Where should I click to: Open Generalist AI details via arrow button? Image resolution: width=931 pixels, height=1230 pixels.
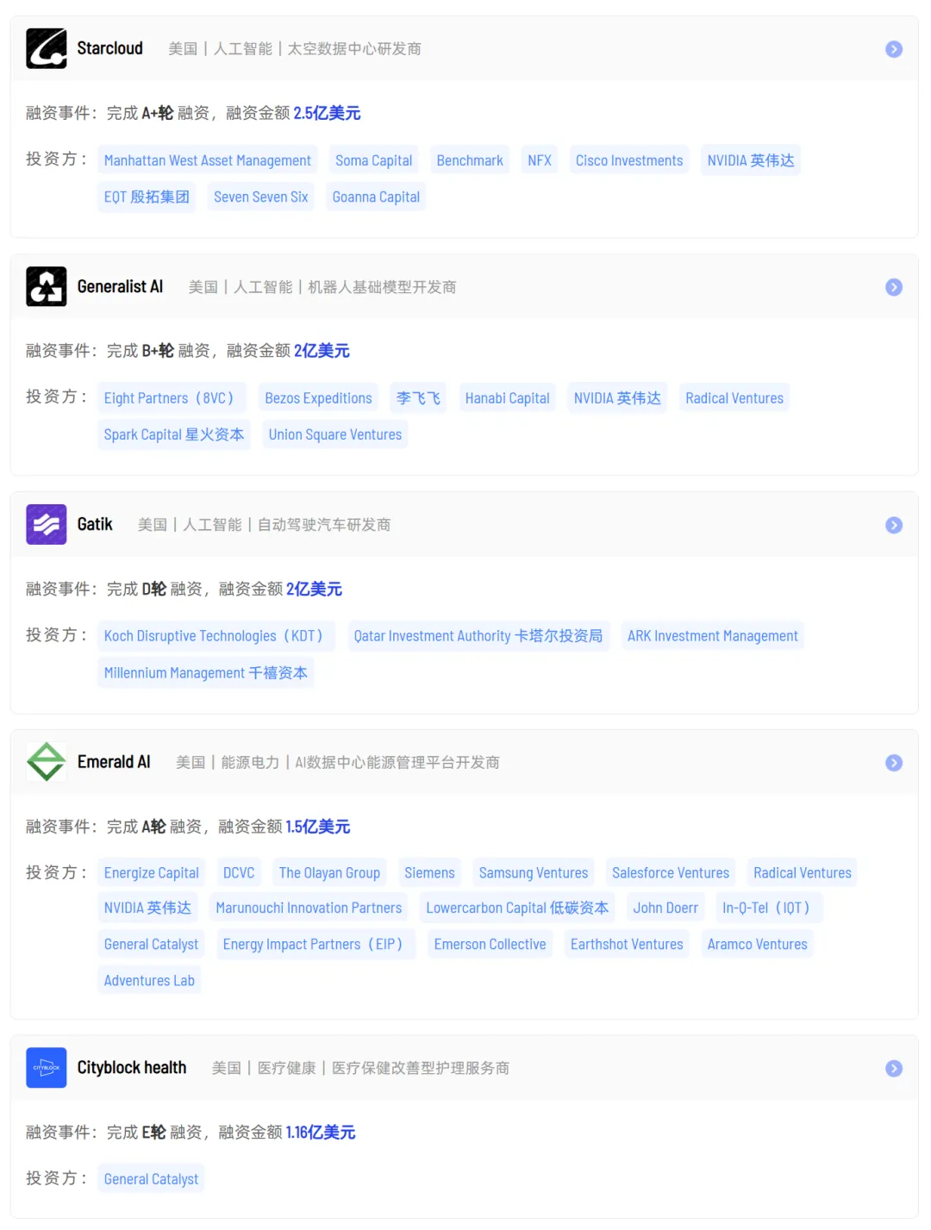click(x=894, y=287)
